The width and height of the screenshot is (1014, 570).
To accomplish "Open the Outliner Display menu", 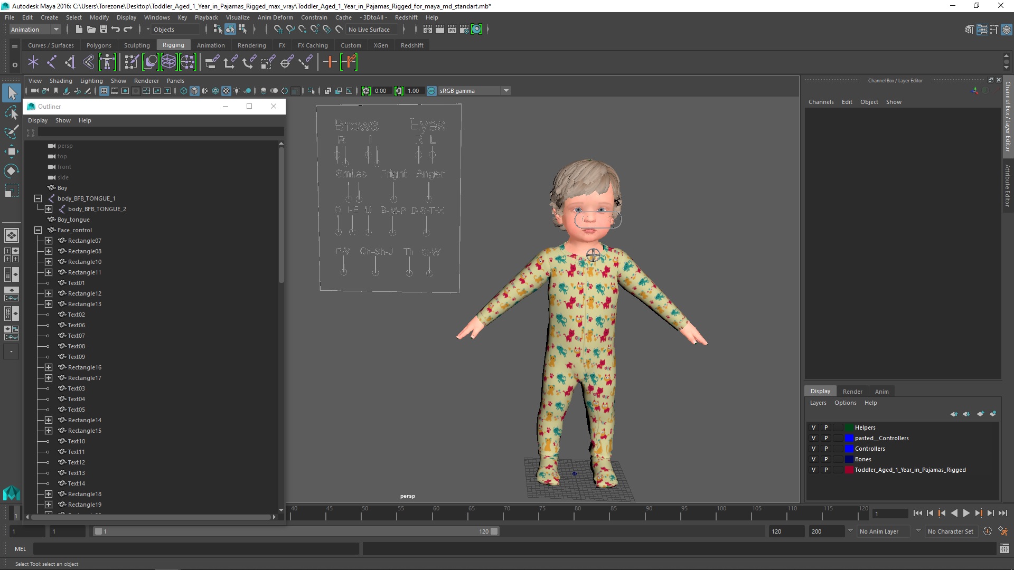I will click(x=37, y=120).
